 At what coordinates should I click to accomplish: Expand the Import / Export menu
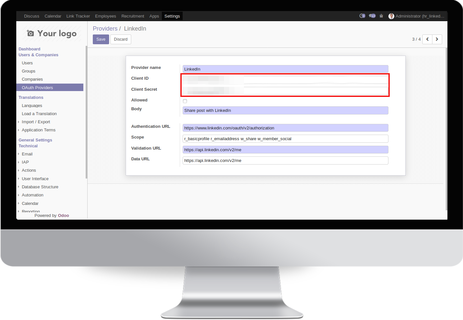click(36, 122)
